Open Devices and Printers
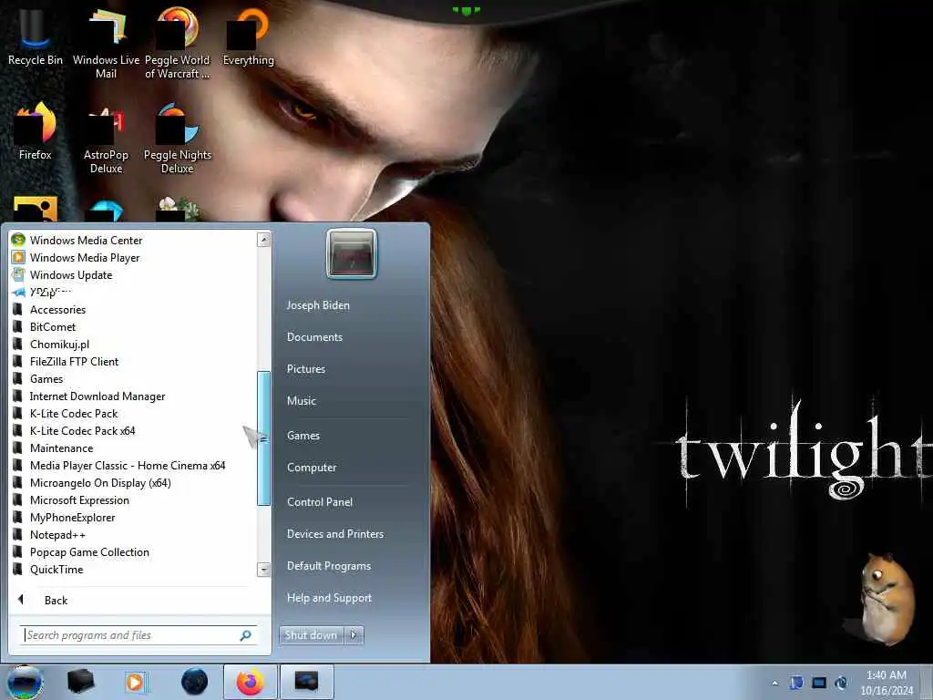Screen dimensions: 933x700 (335, 534)
